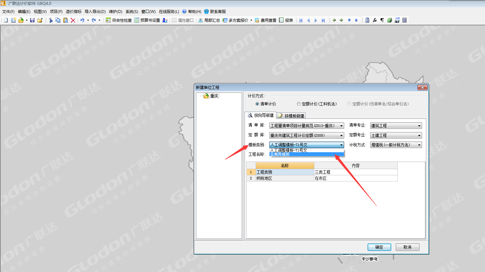Click the fx formula icon
This screenshot has height=272, width=485.
[375, 20]
